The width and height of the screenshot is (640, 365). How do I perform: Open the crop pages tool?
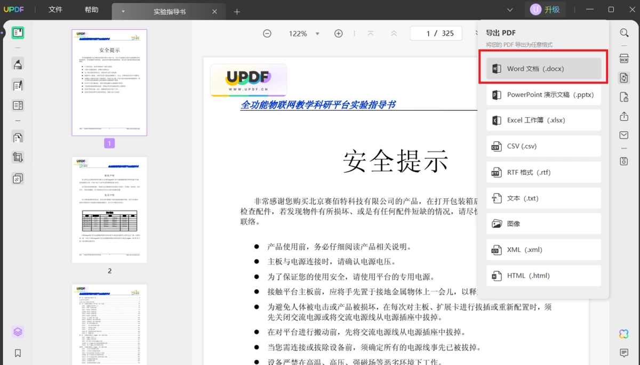[18, 157]
